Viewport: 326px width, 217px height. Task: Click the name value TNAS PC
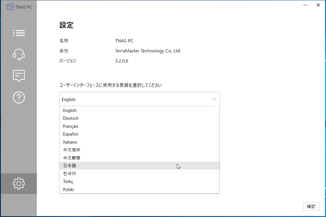pyautogui.click(x=124, y=41)
